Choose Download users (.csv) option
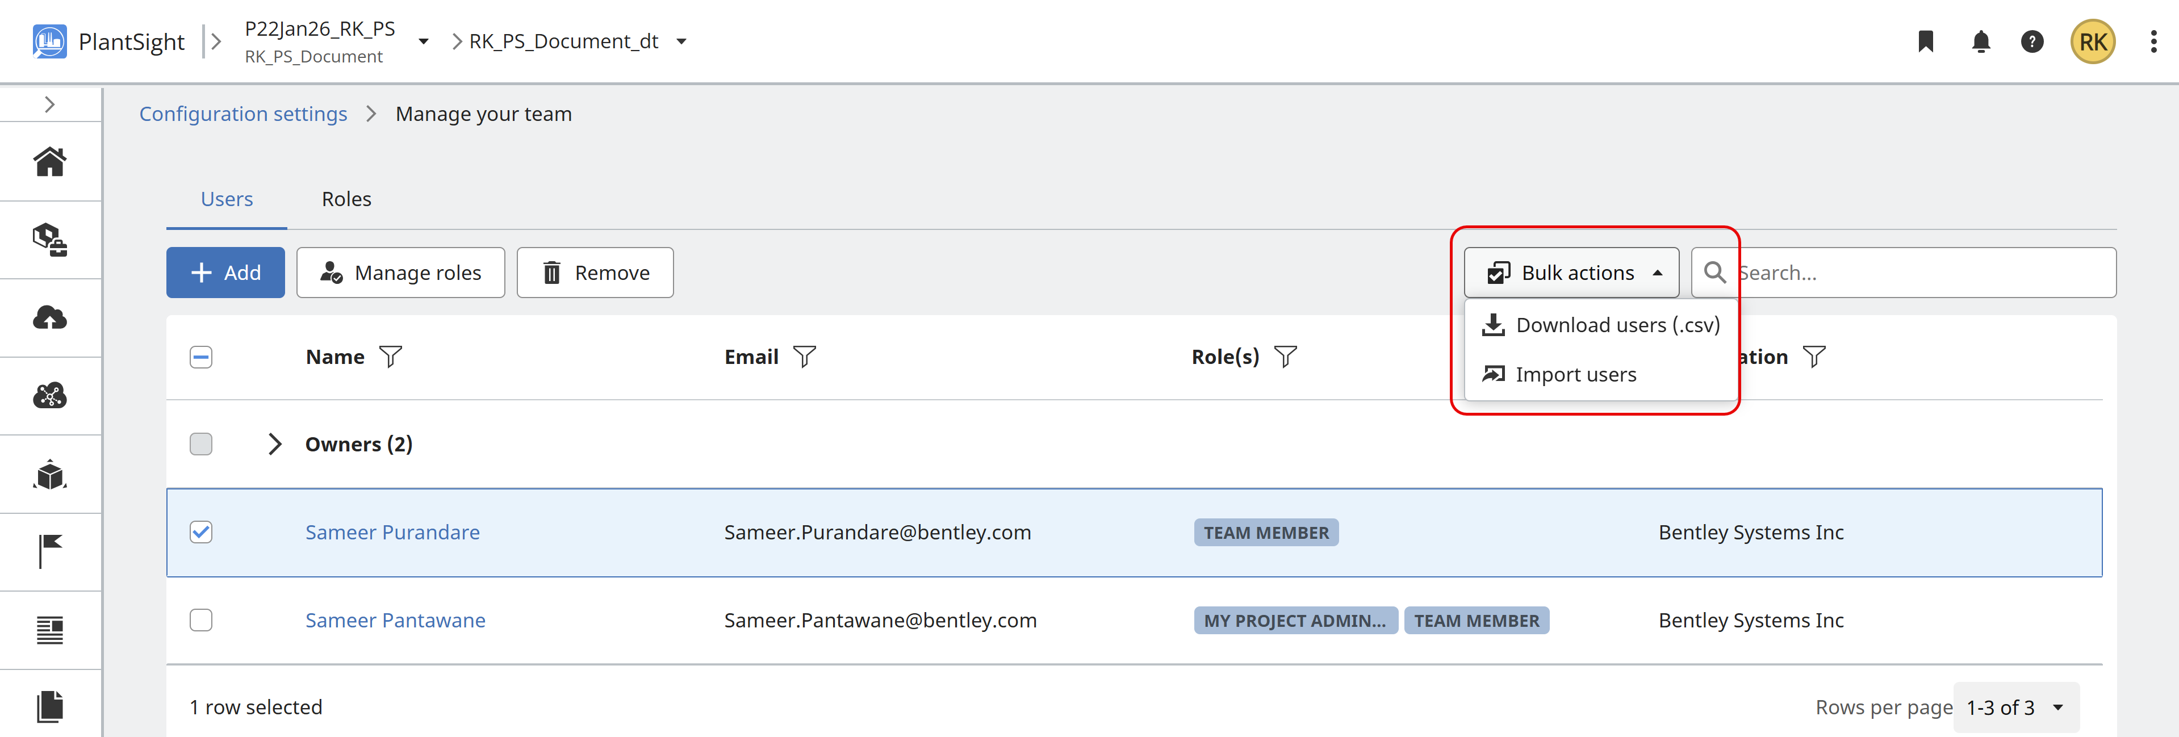The image size is (2179, 737). 1600,325
